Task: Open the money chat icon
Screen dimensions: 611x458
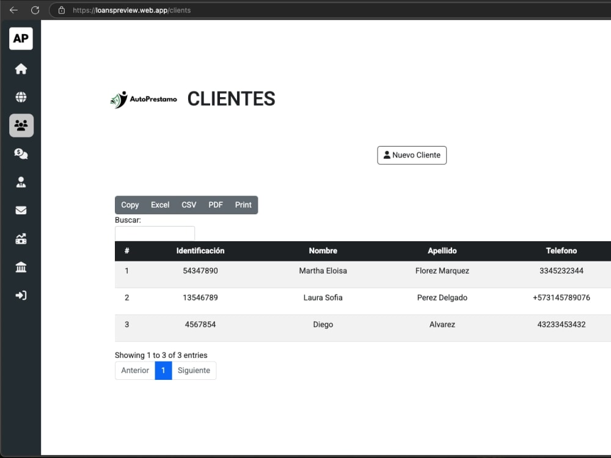Action: click(x=21, y=154)
